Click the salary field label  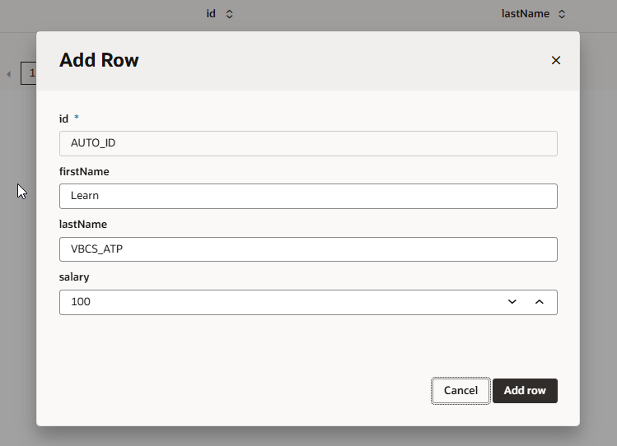74,277
